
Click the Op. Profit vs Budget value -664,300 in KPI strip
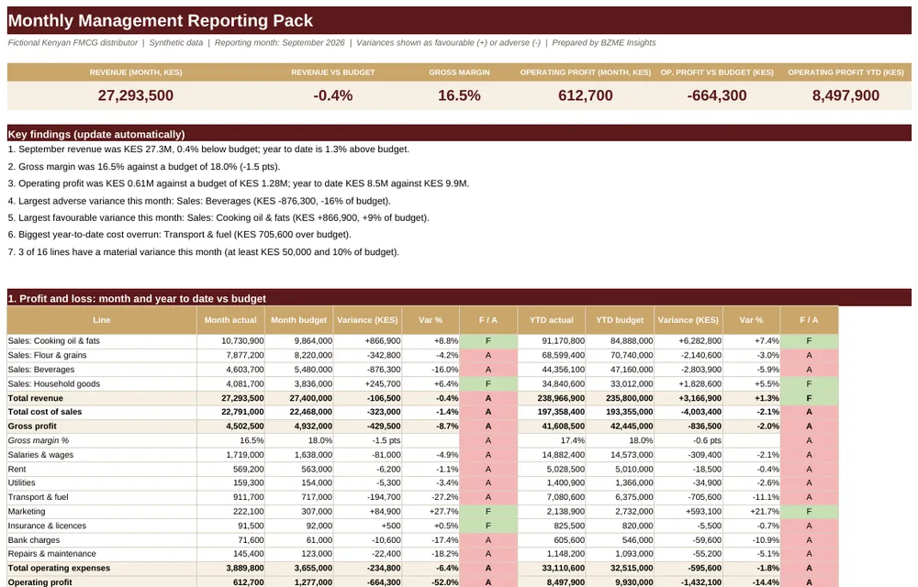click(717, 95)
